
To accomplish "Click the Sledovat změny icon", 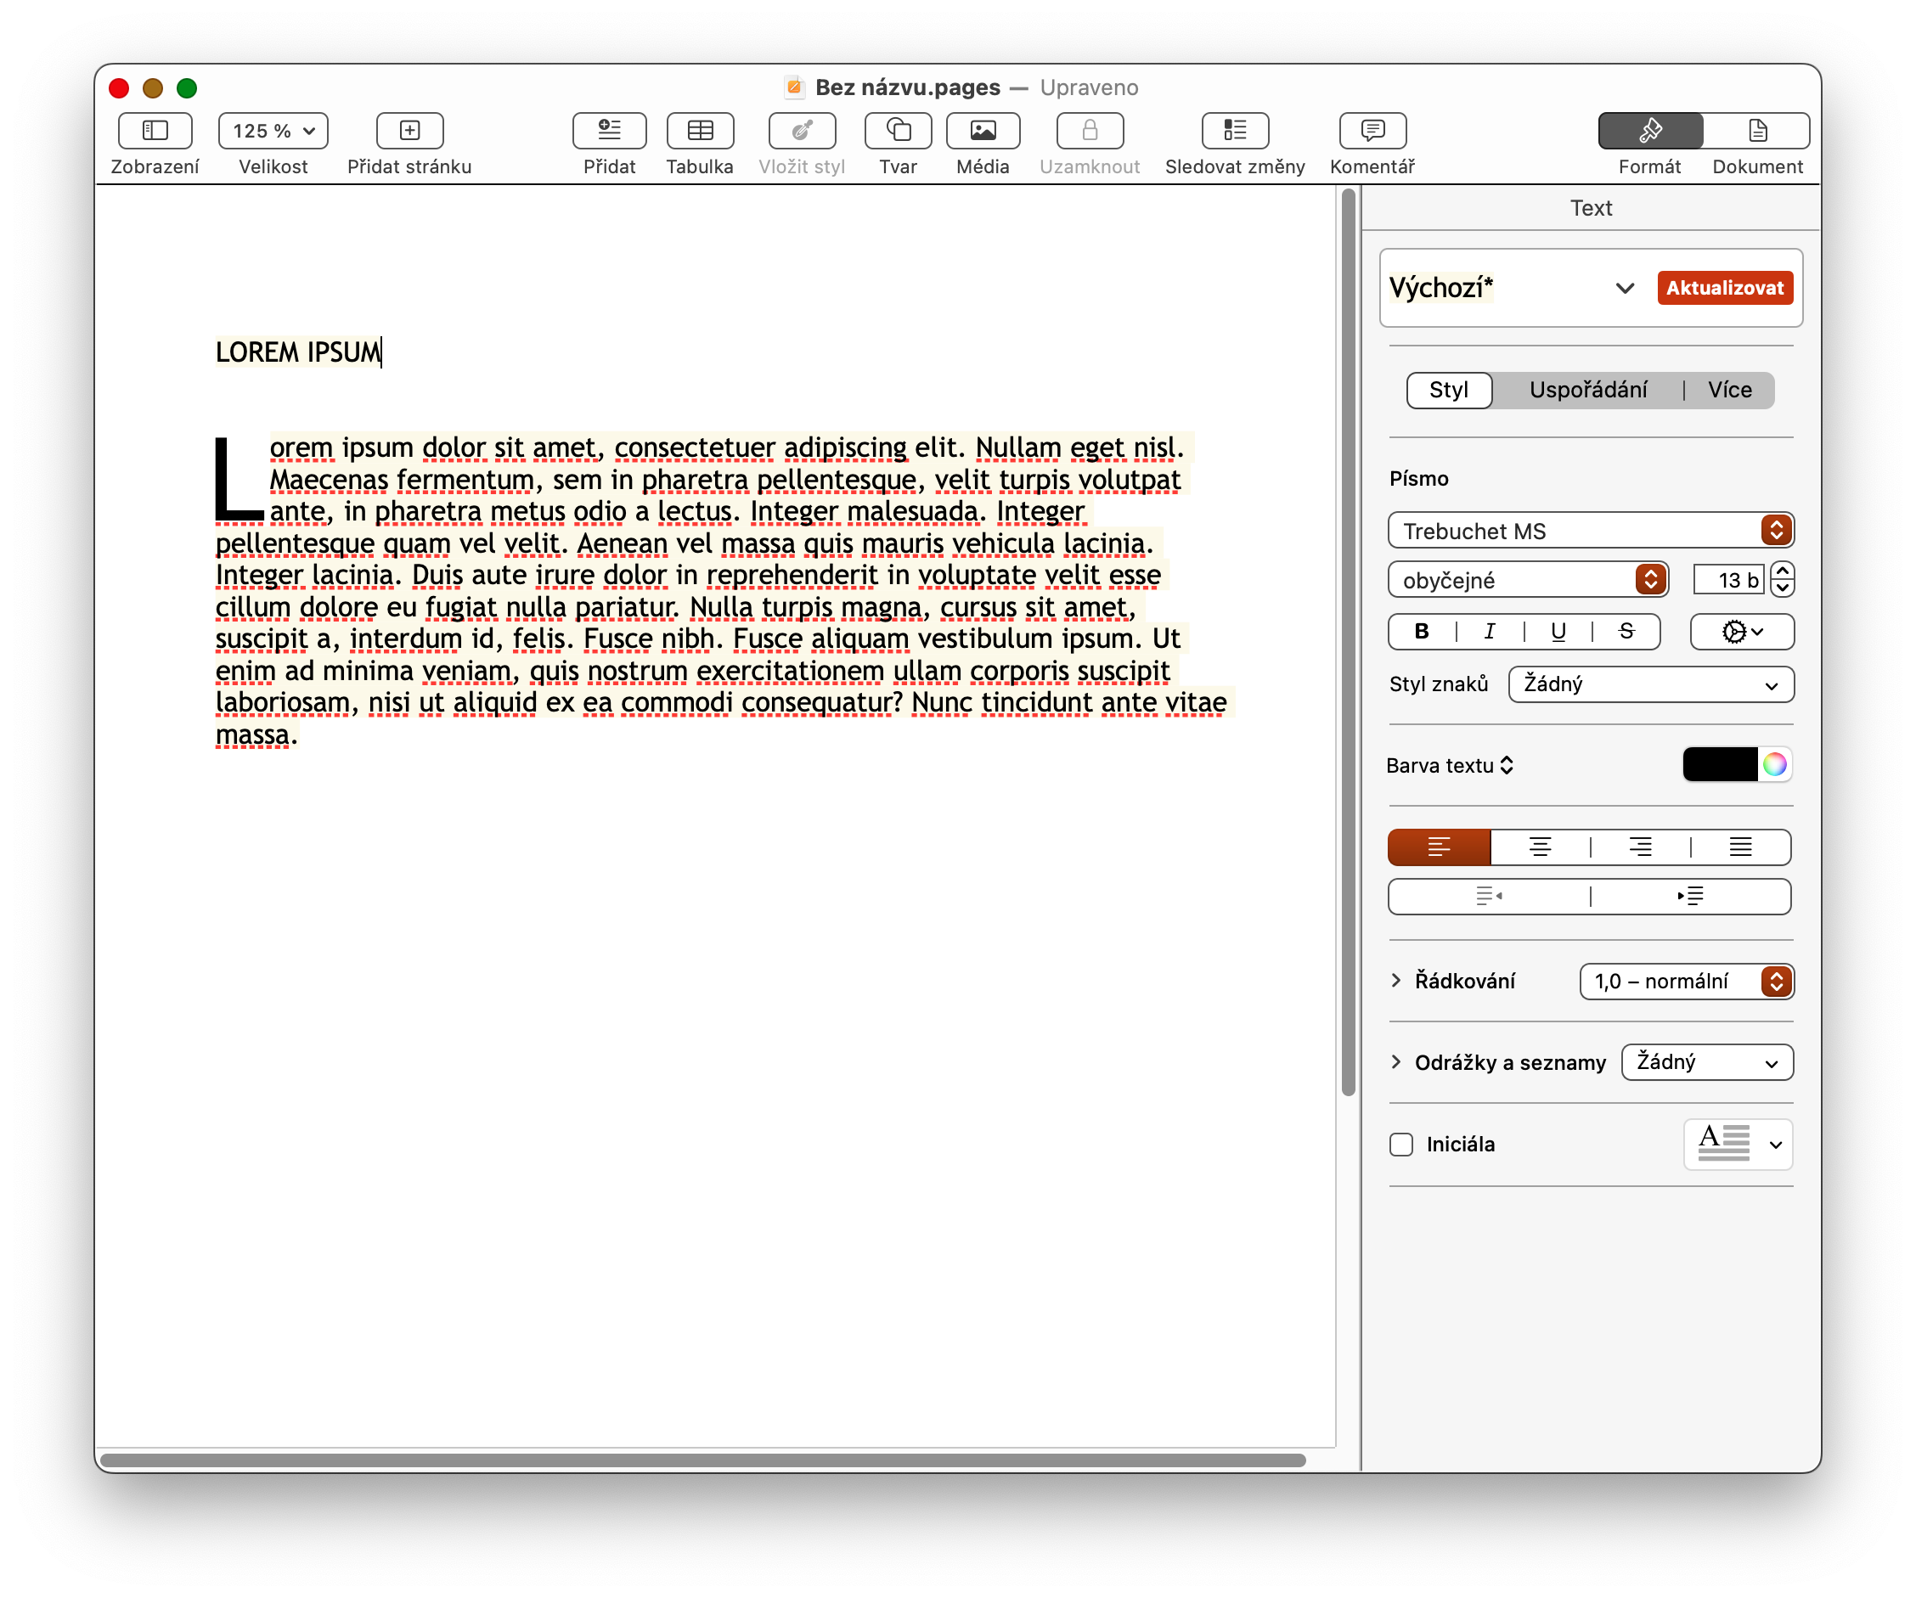I will click(1235, 131).
